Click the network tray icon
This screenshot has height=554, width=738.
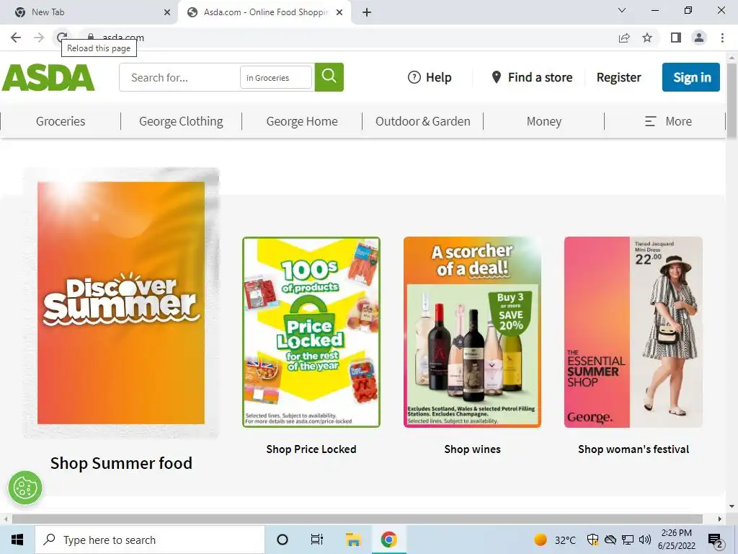point(628,540)
